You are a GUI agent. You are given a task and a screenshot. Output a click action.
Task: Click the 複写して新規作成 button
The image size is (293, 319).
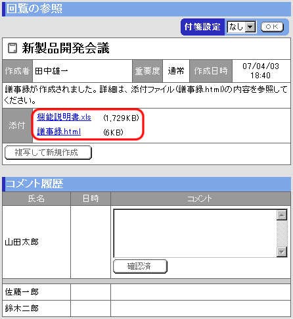coord(48,153)
